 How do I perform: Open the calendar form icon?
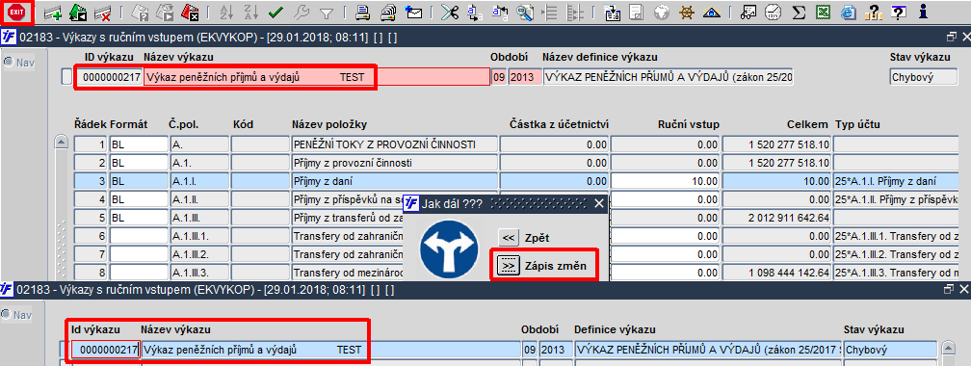click(x=613, y=12)
